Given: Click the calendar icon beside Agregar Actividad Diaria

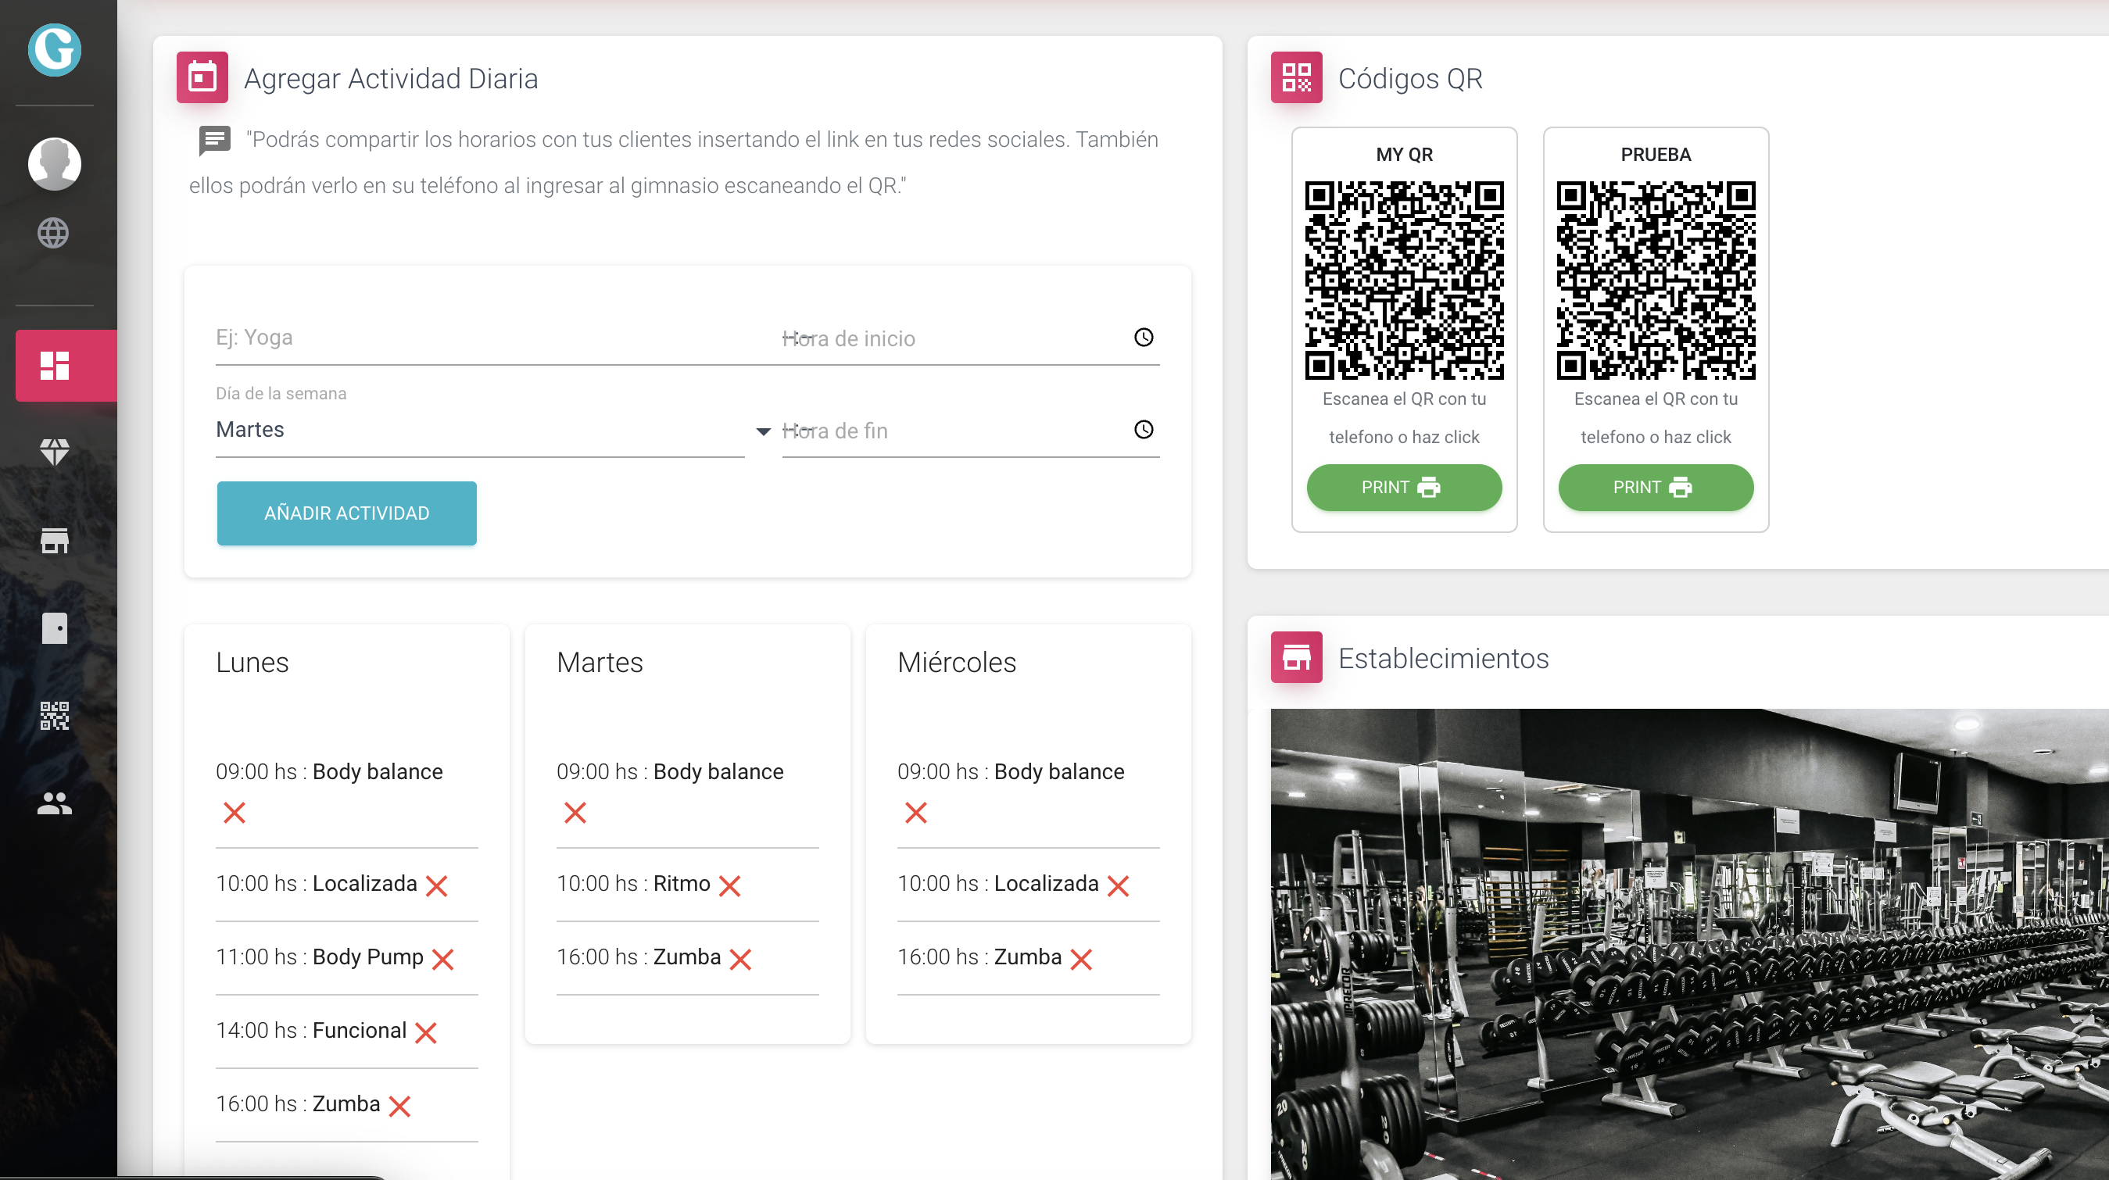Looking at the screenshot, I should click(x=202, y=77).
